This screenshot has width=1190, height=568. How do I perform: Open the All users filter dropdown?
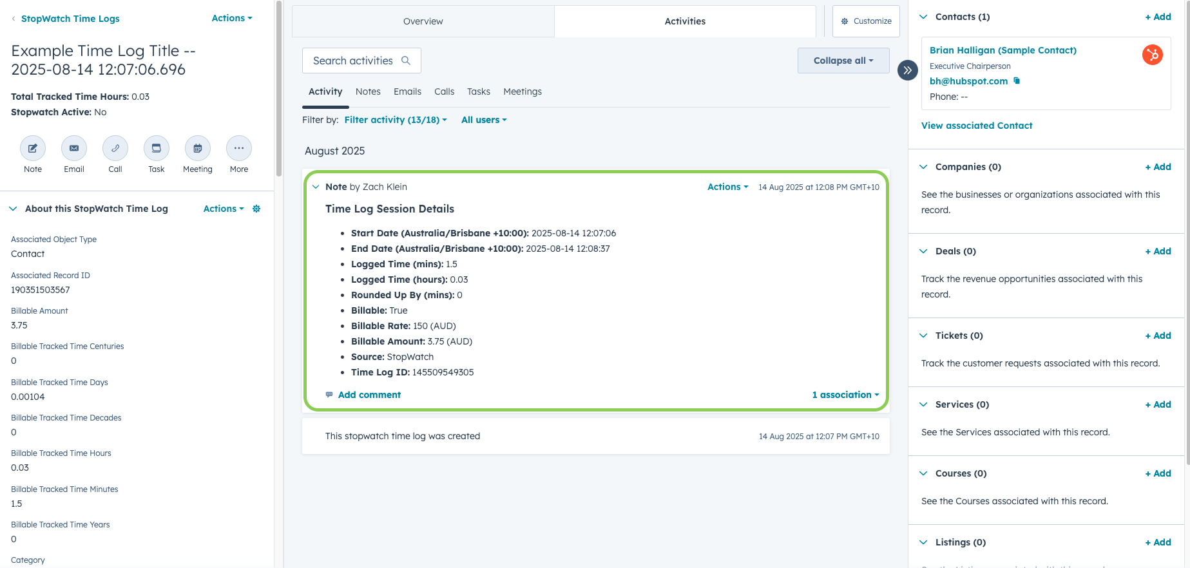click(484, 120)
